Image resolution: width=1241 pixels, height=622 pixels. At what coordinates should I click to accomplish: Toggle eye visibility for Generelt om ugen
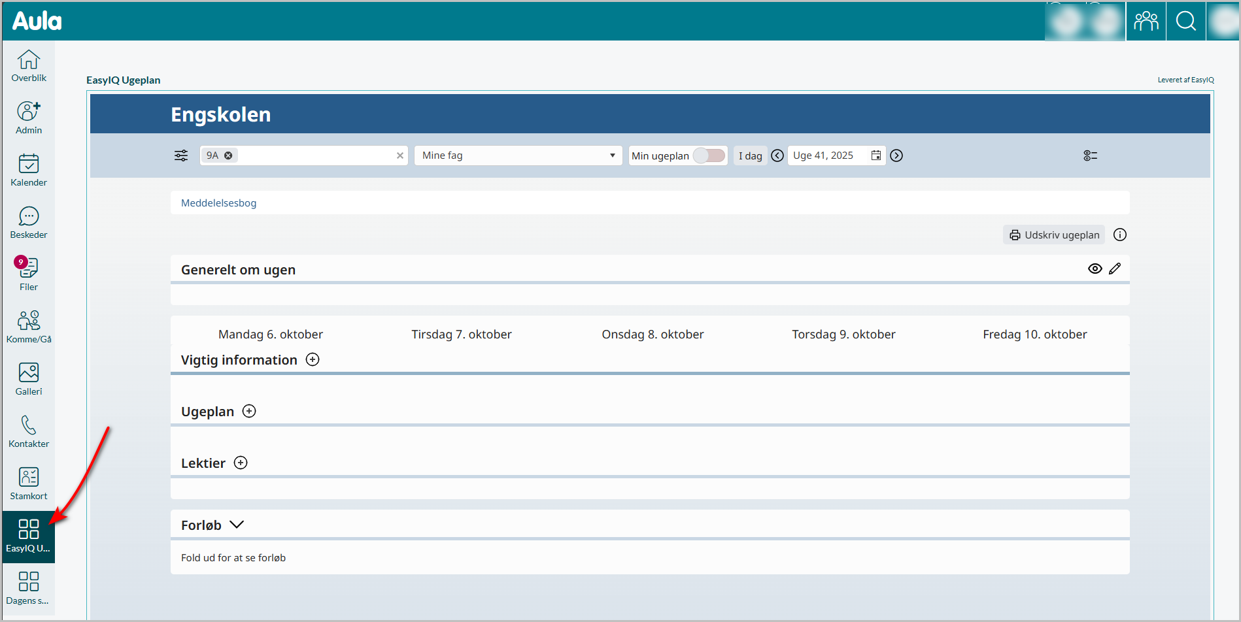[x=1095, y=269]
